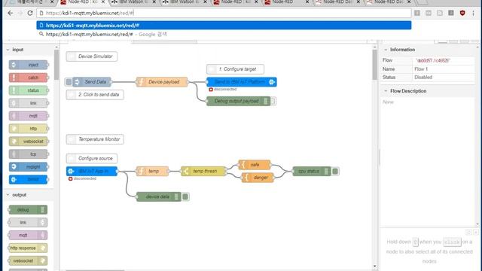Select the Send Data inject node

(92, 82)
